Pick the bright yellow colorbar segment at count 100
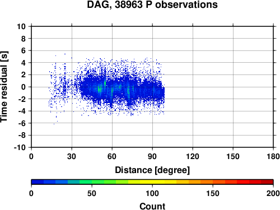Viewport: 280px width, 210px height. [152, 182]
